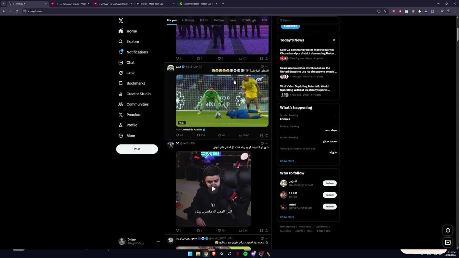Follow the 7789 account
The image size is (459, 258).
pyautogui.click(x=330, y=195)
